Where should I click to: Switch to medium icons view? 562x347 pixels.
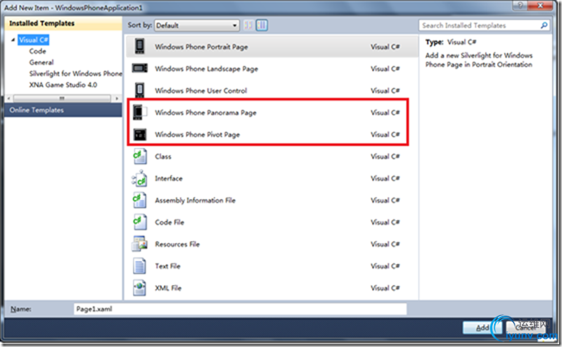(261, 25)
